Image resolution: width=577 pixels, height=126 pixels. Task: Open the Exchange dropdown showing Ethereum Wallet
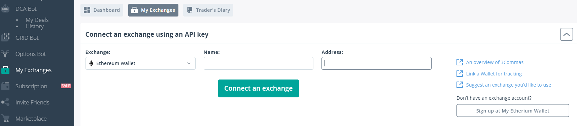[x=140, y=63]
